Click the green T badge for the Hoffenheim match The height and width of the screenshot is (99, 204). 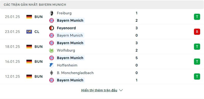pos(197,61)
